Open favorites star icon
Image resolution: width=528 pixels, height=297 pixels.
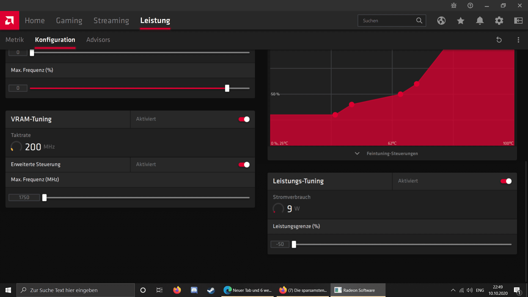click(x=461, y=21)
